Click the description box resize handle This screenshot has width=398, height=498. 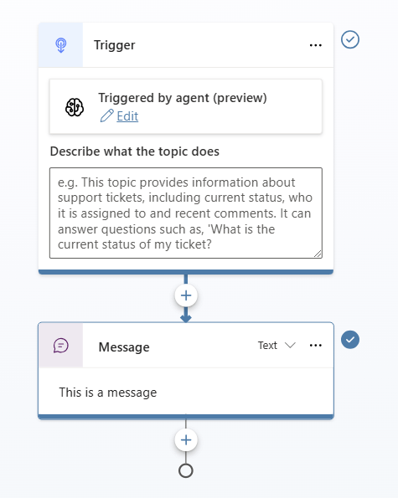coord(318,254)
